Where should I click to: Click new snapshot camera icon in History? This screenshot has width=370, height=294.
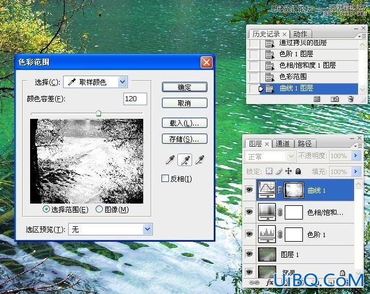334,99
